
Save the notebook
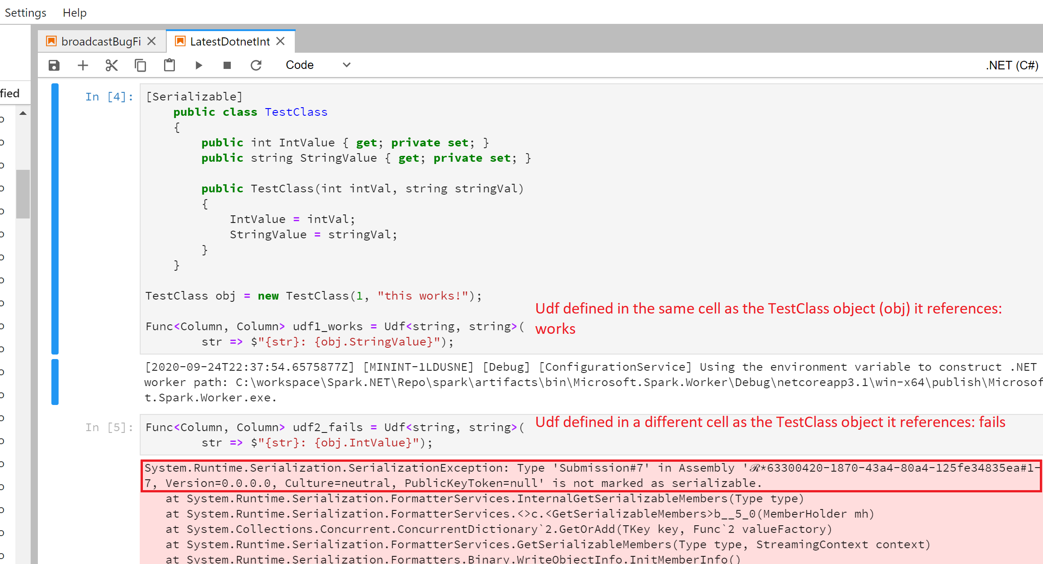pyautogui.click(x=54, y=65)
